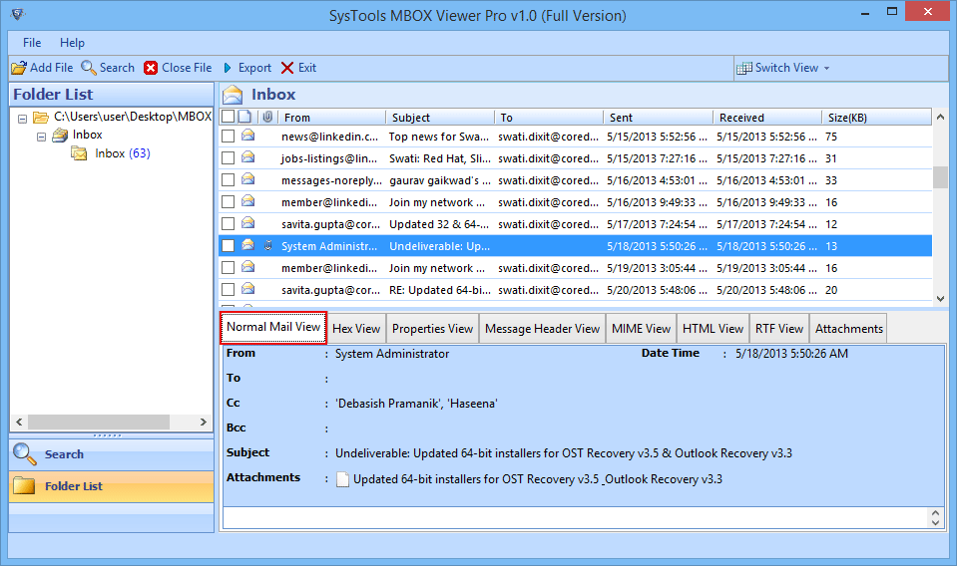
Task: Click the attachment file icon in preview
Action: (343, 479)
